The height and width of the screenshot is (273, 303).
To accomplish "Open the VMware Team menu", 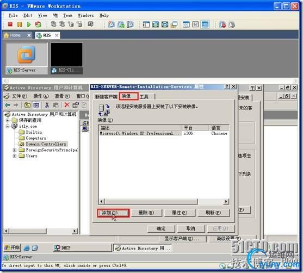I will pos(68,15).
